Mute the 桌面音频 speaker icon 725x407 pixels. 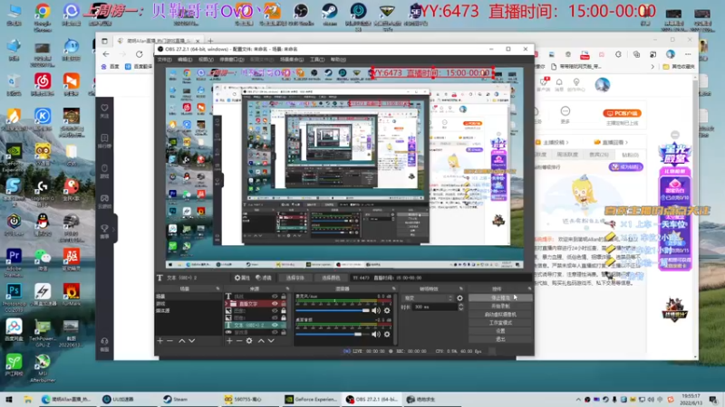pyautogui.click(x=376, y=334)
